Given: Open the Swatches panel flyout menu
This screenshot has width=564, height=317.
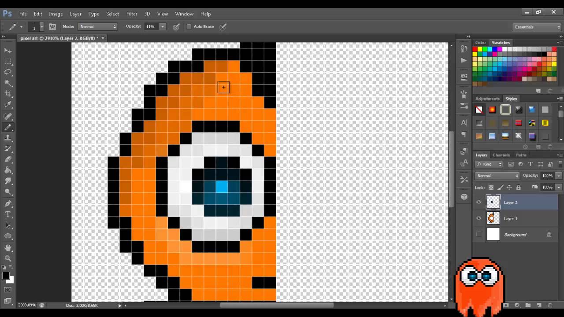Looking at the screenshot, I should pyautogui.click(x=560, y=43).
